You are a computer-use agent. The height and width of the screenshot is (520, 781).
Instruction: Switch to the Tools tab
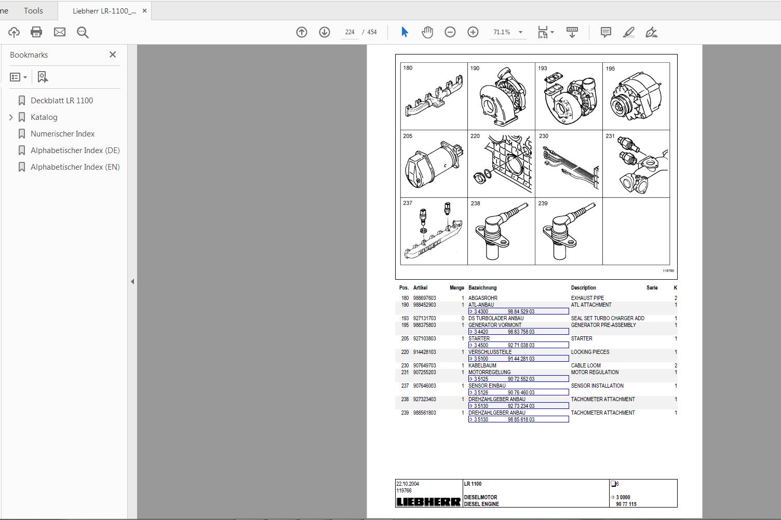click(x=33, y=10)
